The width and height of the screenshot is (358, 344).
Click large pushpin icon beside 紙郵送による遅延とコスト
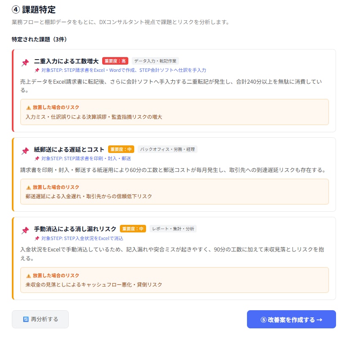pos(25,151)
